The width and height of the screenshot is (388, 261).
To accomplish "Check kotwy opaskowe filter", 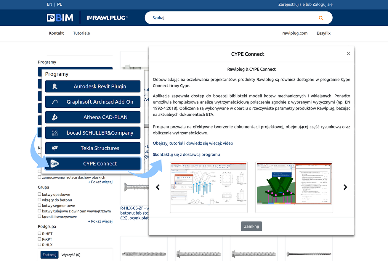I will [x=39, y=194].
